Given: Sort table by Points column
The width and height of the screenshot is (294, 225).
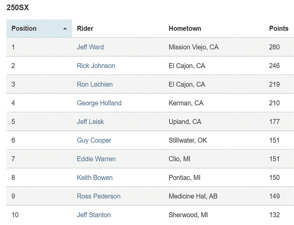Looking at the screenshot, I should (x=279, y=28).
